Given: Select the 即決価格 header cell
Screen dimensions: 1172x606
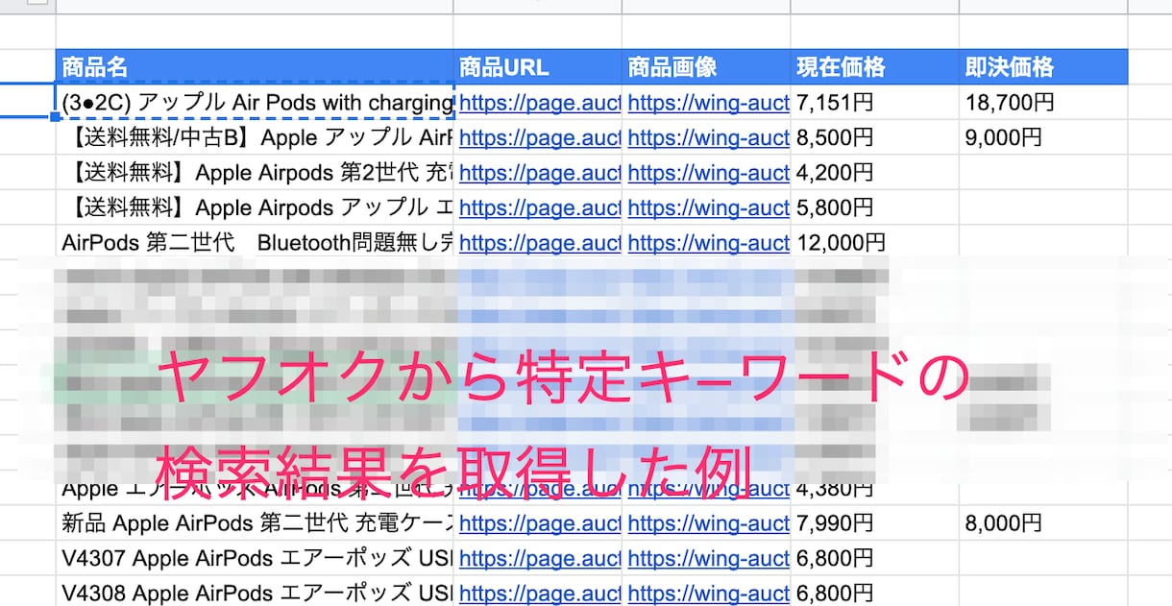Looking at the screenshot, I should click(1043, 67).
